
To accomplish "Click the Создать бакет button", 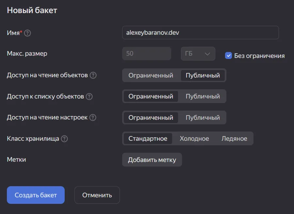I will 36,195.
